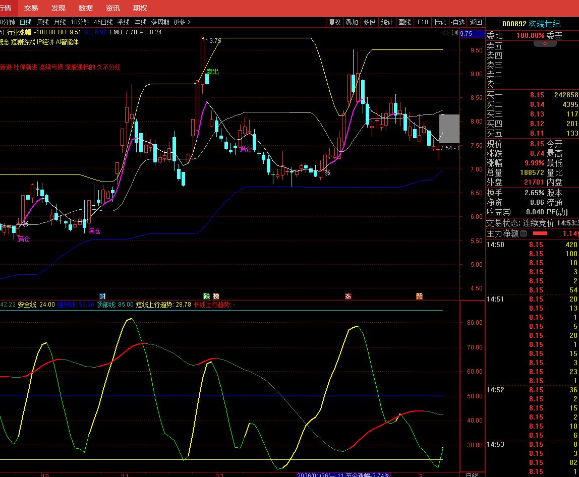Click the red 涨 event marker

click(x=348, y=296)
